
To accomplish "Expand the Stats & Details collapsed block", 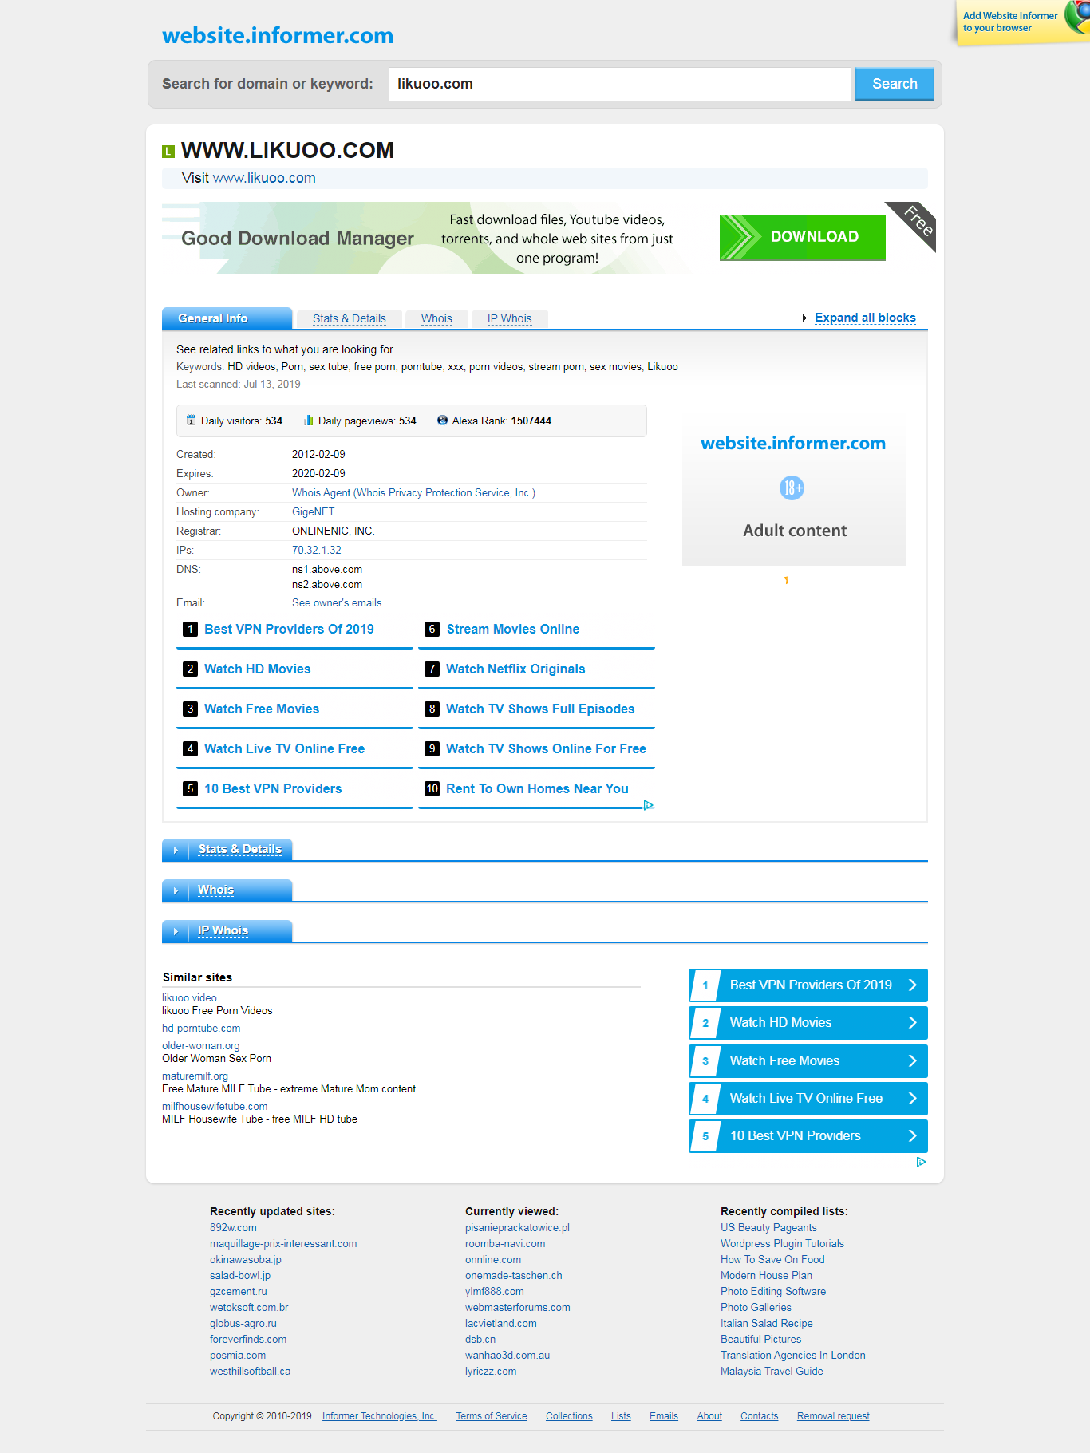I will pos(227,849).
